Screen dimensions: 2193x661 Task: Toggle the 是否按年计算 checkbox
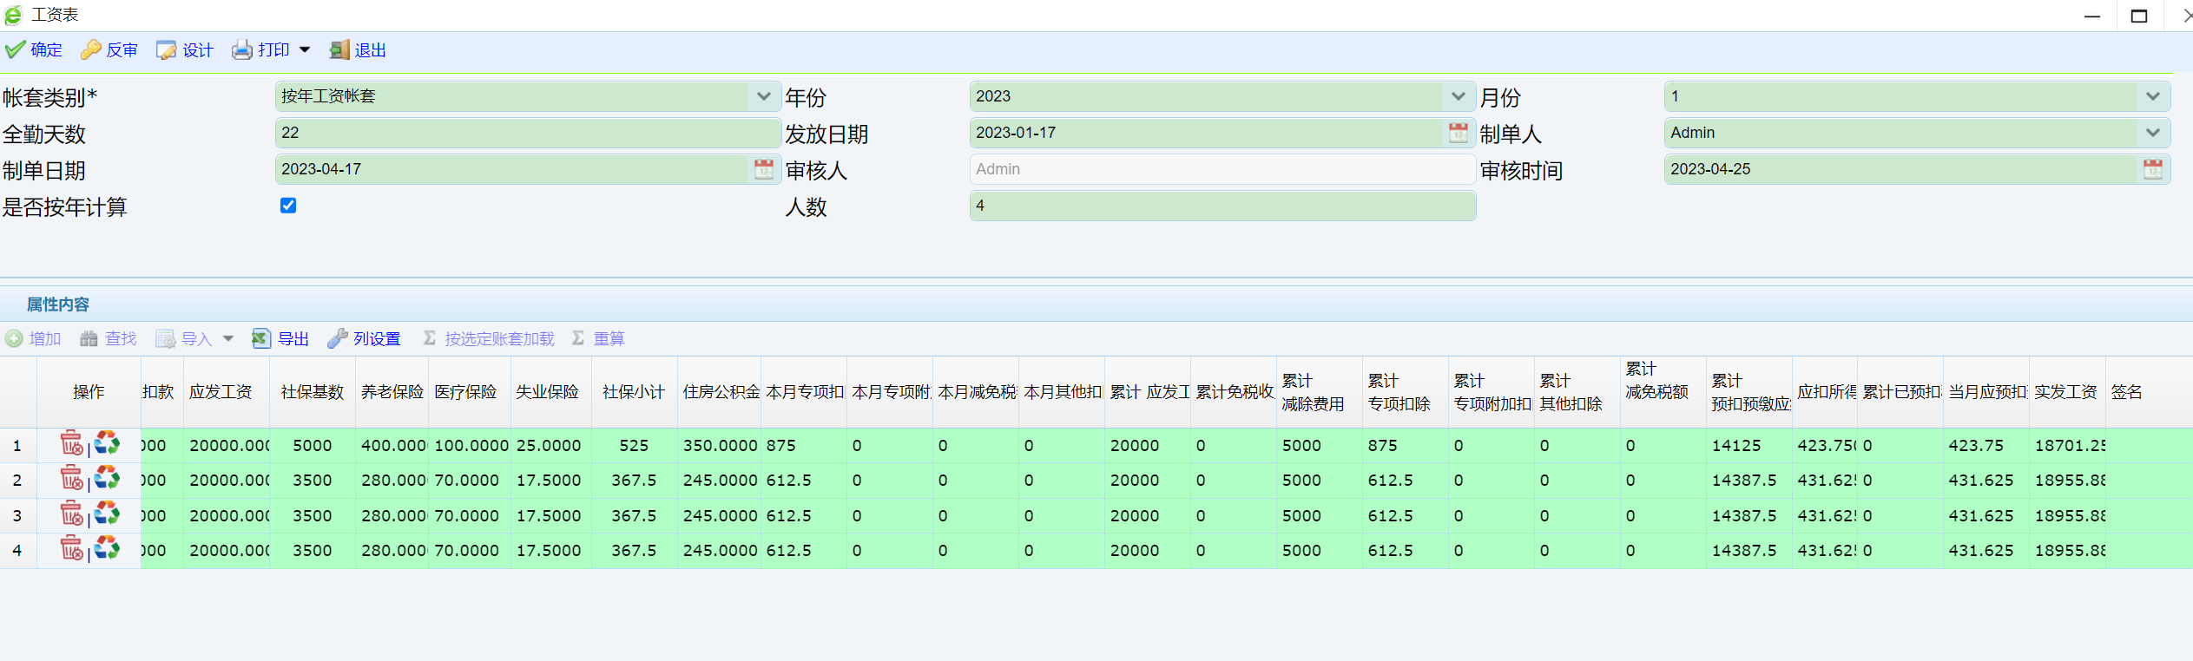tap(288, 206)
